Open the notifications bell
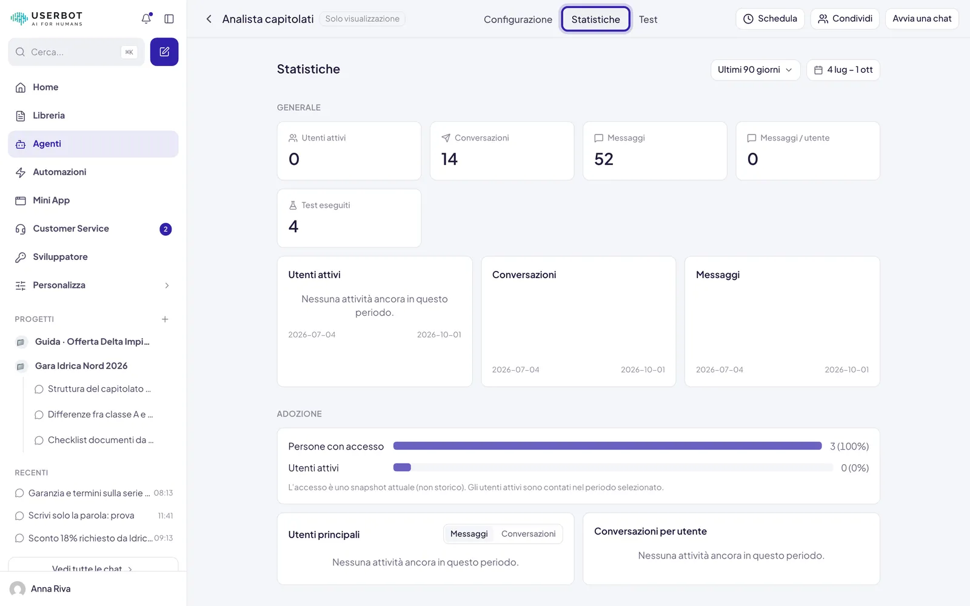Image resolution: width=970 pixels, height=606 pixels. tap(146, 19)
